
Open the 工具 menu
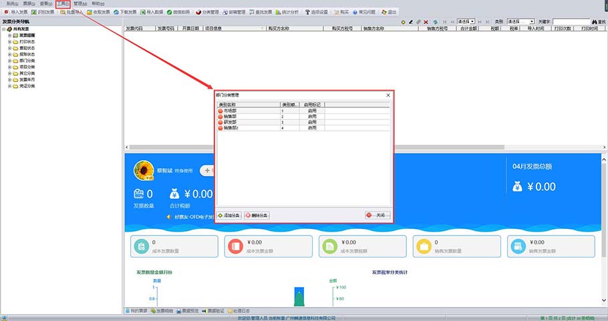tap(63, 4)
